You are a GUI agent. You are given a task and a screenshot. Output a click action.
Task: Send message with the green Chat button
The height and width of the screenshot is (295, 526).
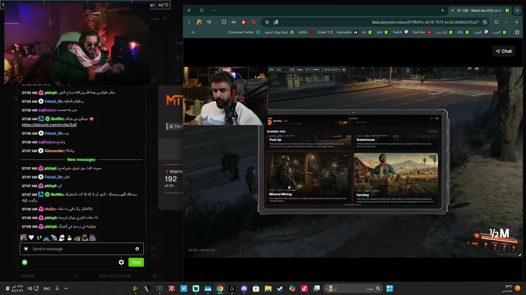(x=136, y=262)
